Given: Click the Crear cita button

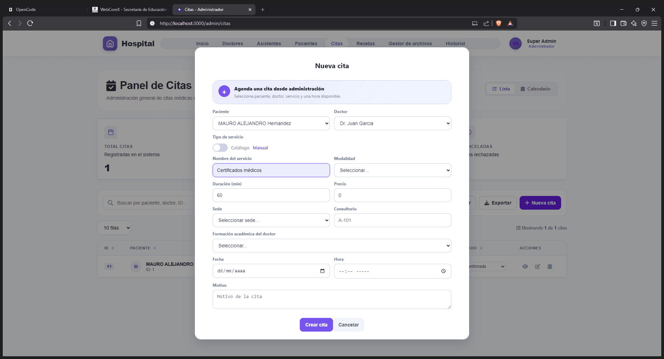Looking at the screenshot, I should pyautogui.click(x=316, y=325).
